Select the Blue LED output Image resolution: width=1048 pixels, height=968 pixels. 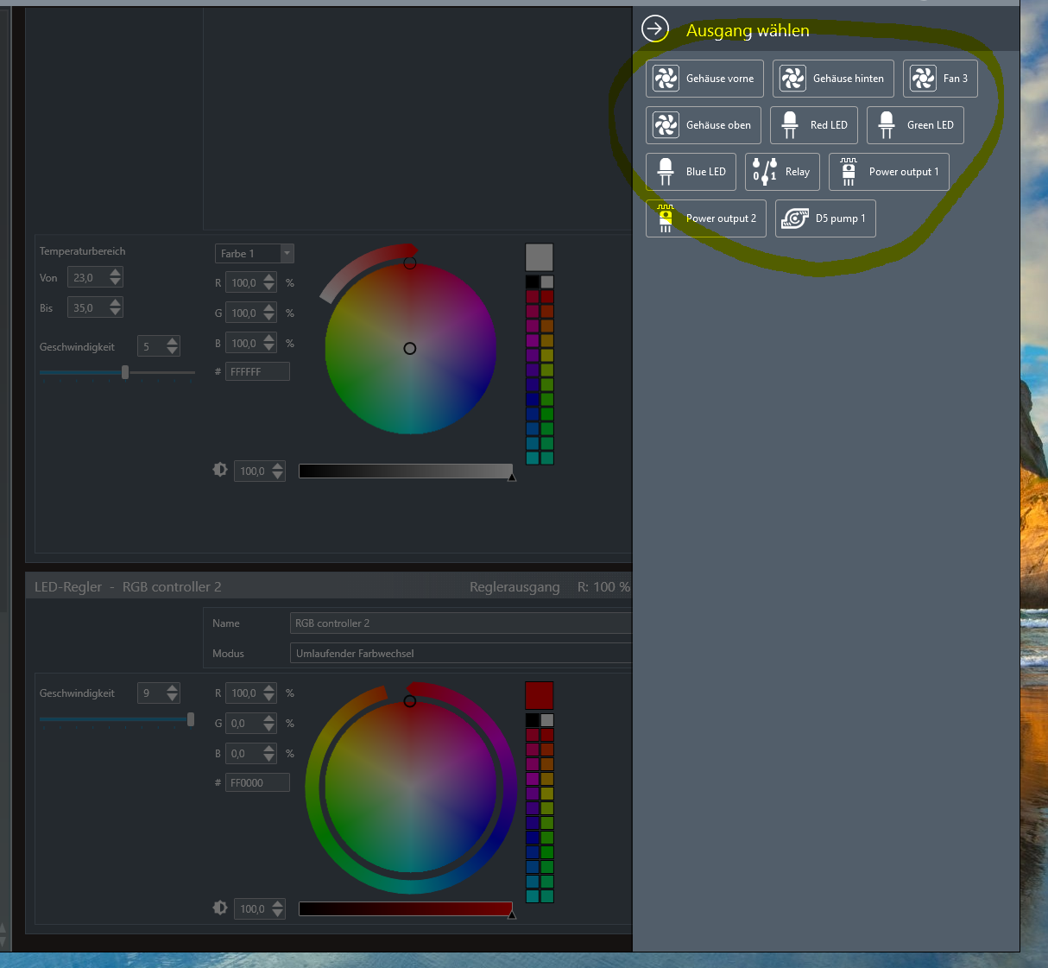click(x=691, y=172)
